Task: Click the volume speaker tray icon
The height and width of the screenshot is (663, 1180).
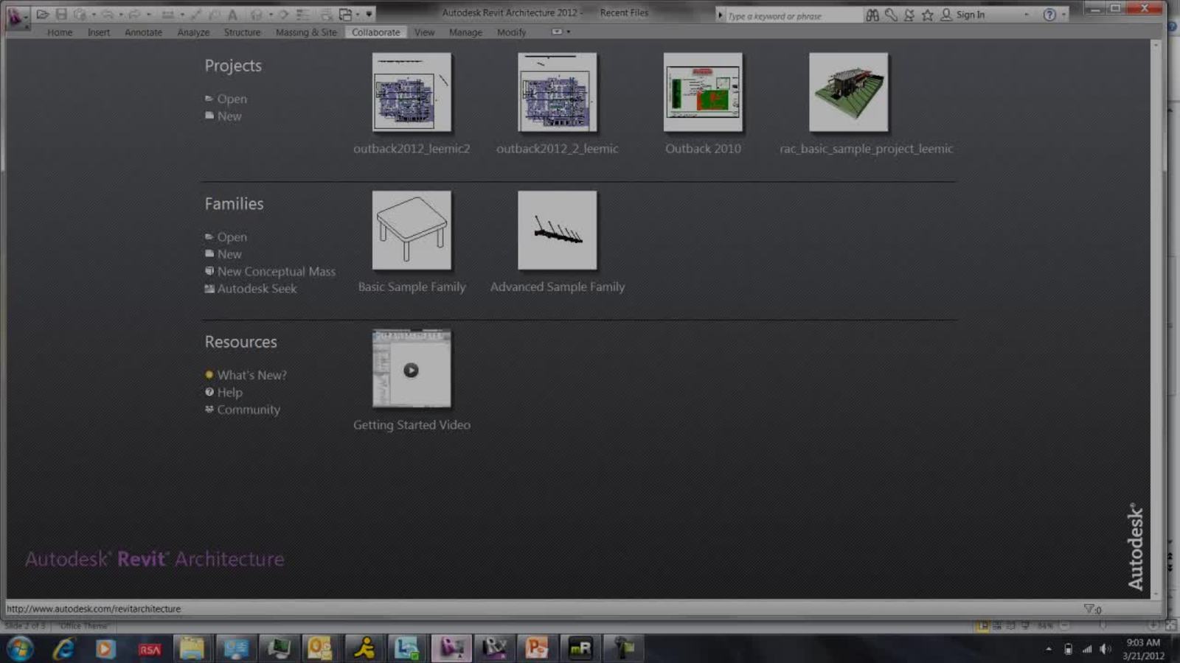Action: [1105, 649]
